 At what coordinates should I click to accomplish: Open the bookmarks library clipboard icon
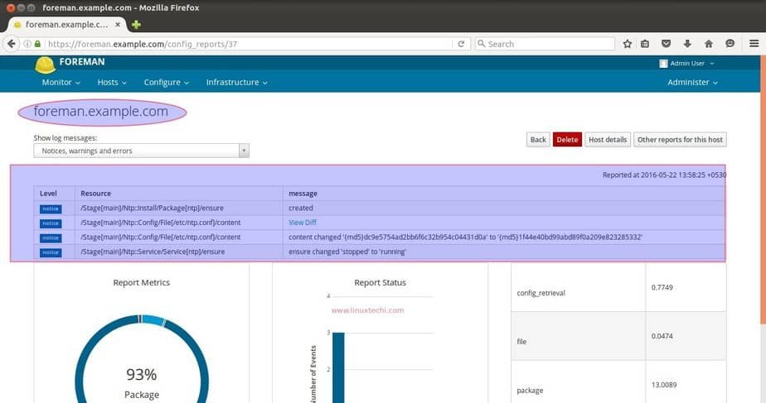645,44
